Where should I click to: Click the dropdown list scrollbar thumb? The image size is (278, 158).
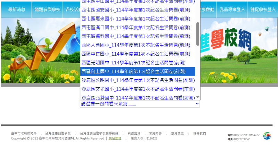coord(198,34)
